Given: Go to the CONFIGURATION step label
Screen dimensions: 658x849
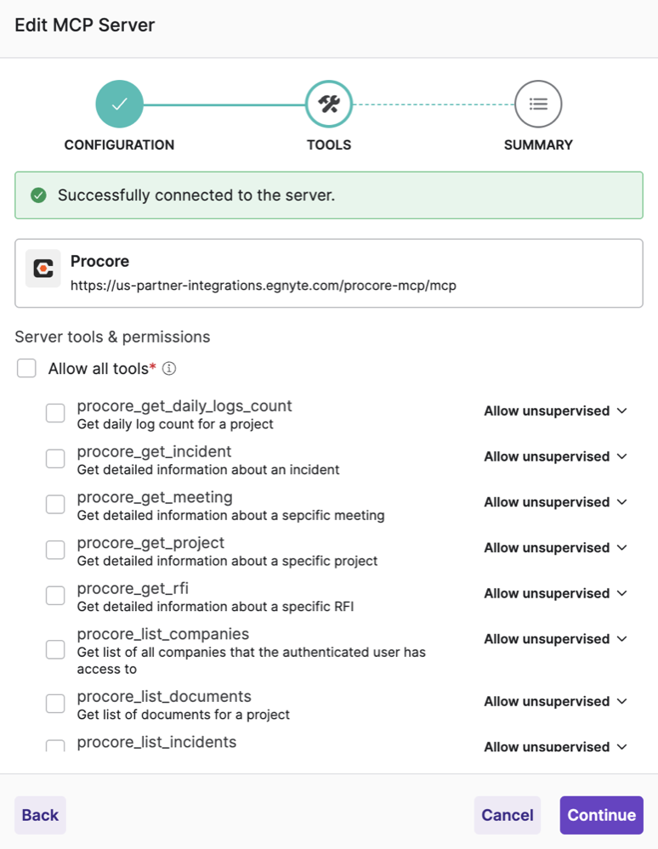Looking at the screenshot, I should pyautogui.click(x=119, y=145).
